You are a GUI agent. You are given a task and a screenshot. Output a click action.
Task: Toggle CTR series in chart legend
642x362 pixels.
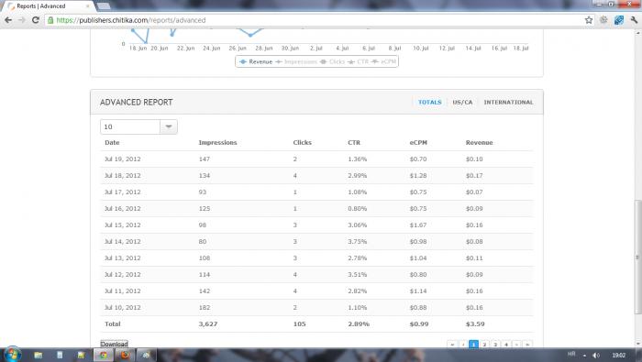[x=359, y=61]
